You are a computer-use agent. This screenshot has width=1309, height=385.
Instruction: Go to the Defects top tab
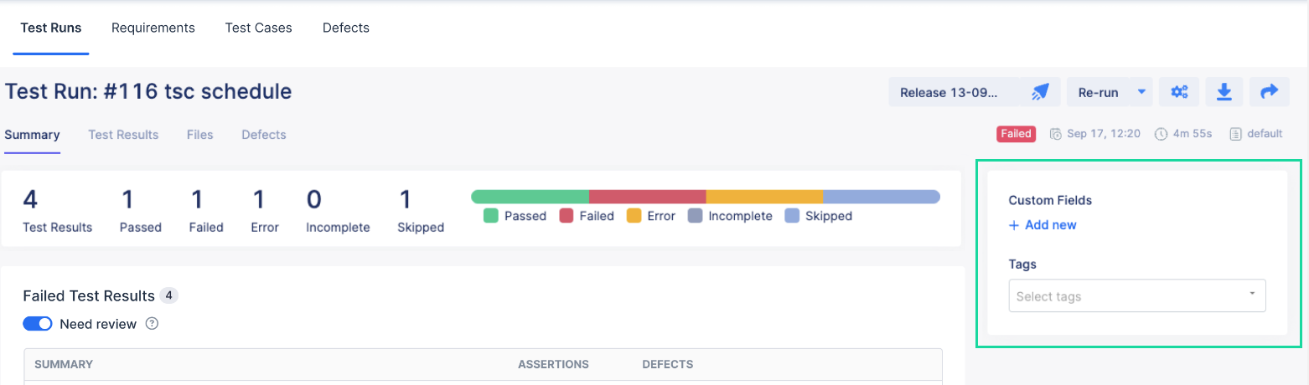point(346,28)
